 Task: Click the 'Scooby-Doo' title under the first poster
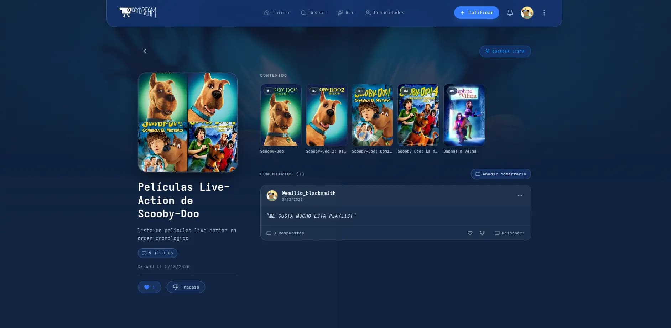point(272,152)
